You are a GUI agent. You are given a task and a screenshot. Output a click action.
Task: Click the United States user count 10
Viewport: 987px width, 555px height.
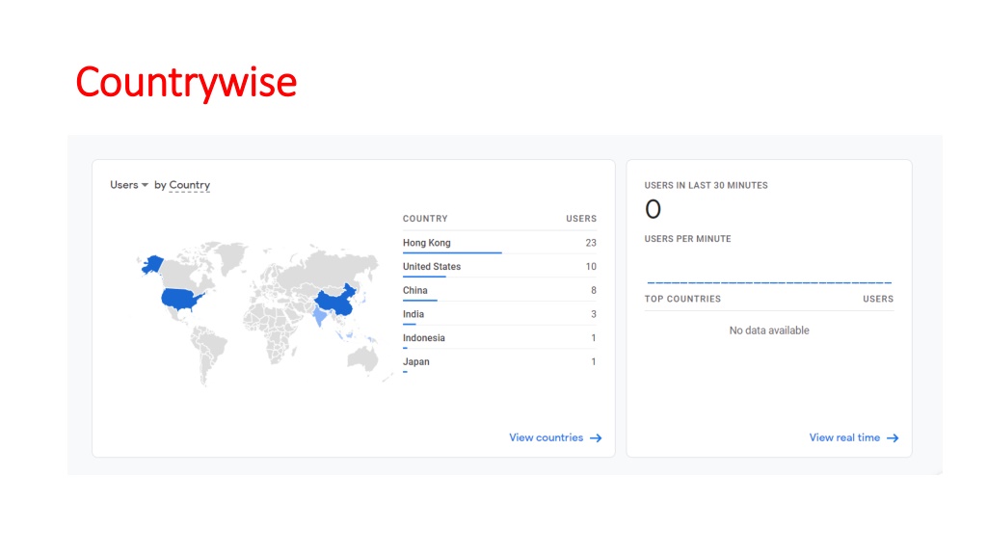point(591,267)
